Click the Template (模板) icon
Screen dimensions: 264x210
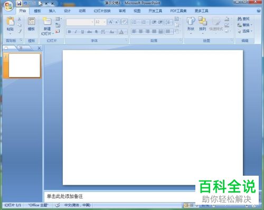(x=31, y=21)
